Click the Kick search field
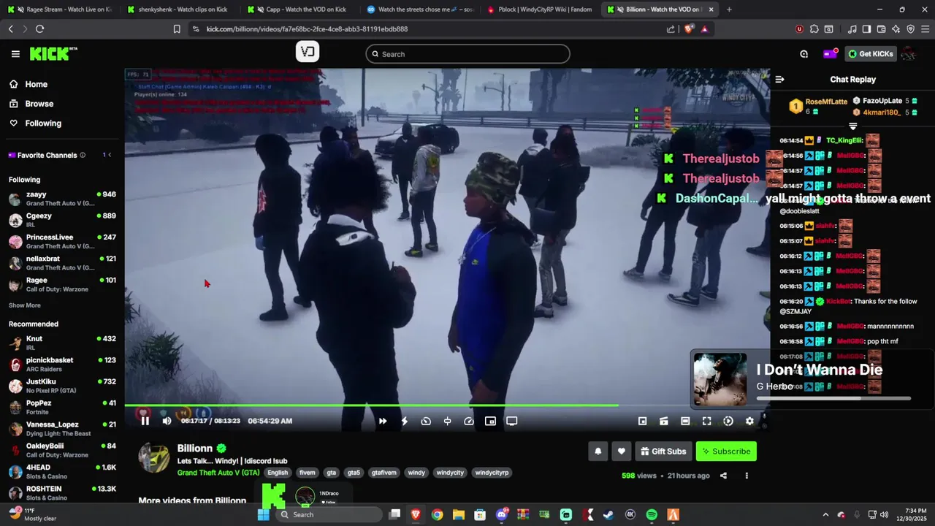This screenshot has width=935, height=526. [x=467, y=54]
